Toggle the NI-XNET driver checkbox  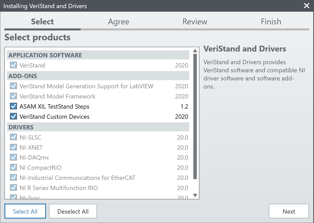click(13, 147)
